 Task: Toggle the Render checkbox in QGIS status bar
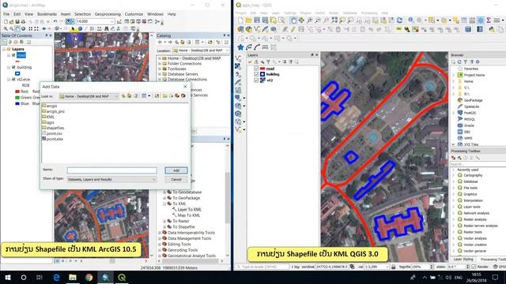(474, 267)
